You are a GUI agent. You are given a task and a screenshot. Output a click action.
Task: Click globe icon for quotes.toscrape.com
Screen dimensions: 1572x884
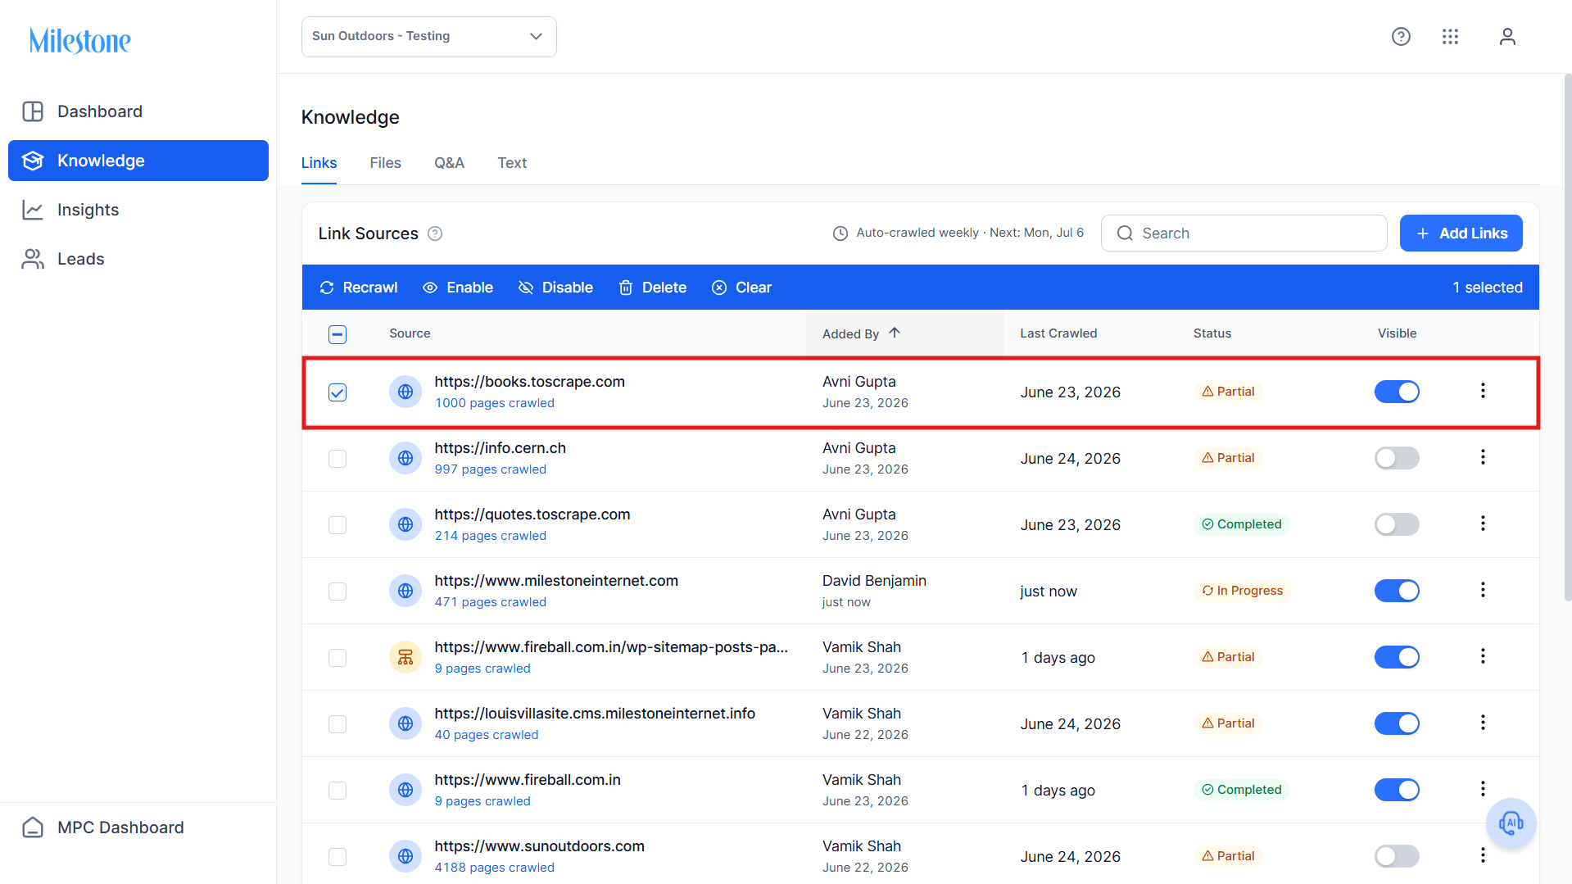click(405, 524)
